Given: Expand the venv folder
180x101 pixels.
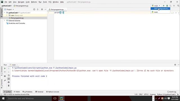Looking at the screenshot, I should pos(7,15).
